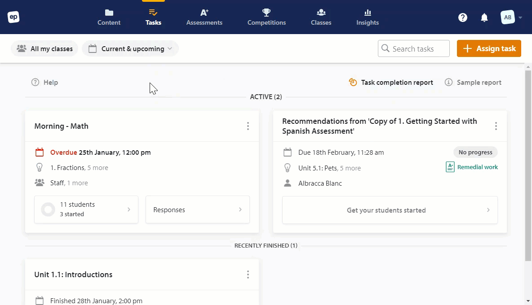Open the Current & upcoming date filter
Viewport: 532px width, 305px height.
point(130,48)
